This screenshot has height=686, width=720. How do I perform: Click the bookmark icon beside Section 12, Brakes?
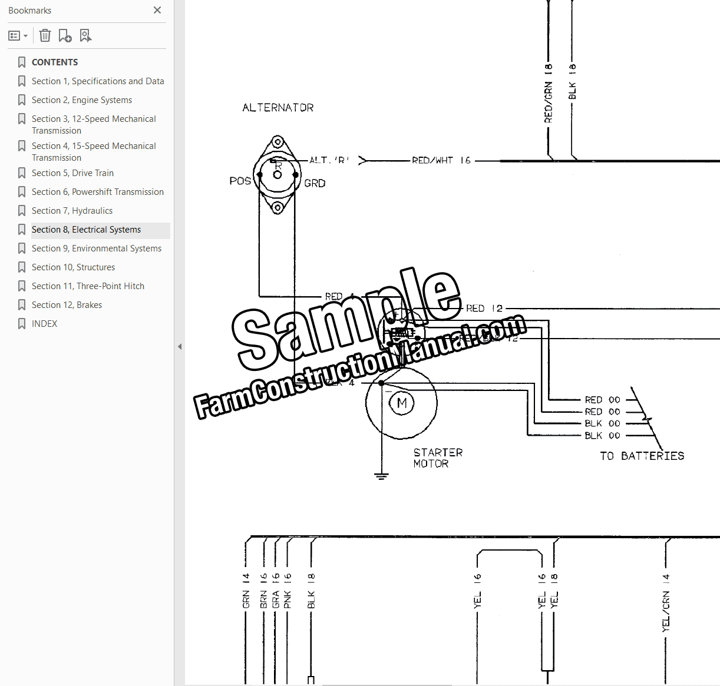point(22,305)
